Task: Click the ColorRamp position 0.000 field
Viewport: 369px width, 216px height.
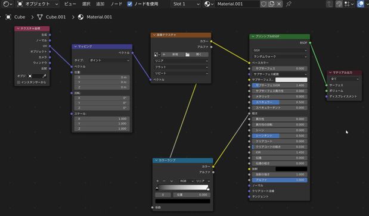Action: 191,195
